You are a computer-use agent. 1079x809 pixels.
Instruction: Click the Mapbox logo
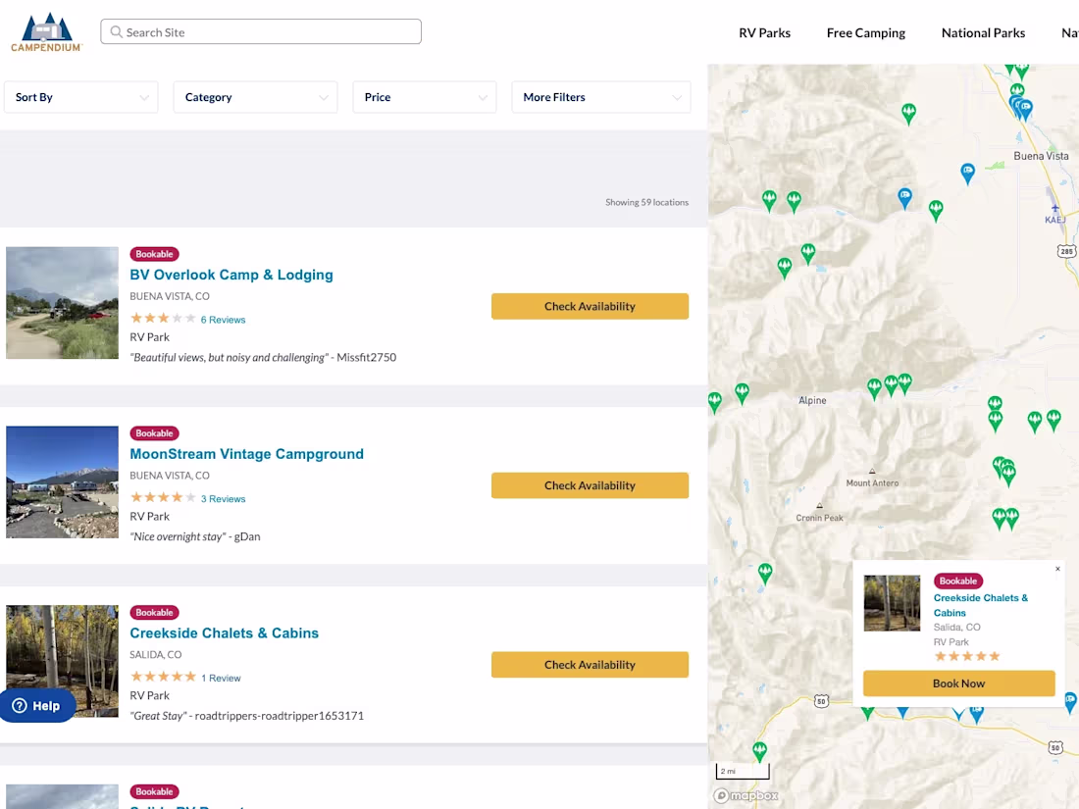click(746, 795)
